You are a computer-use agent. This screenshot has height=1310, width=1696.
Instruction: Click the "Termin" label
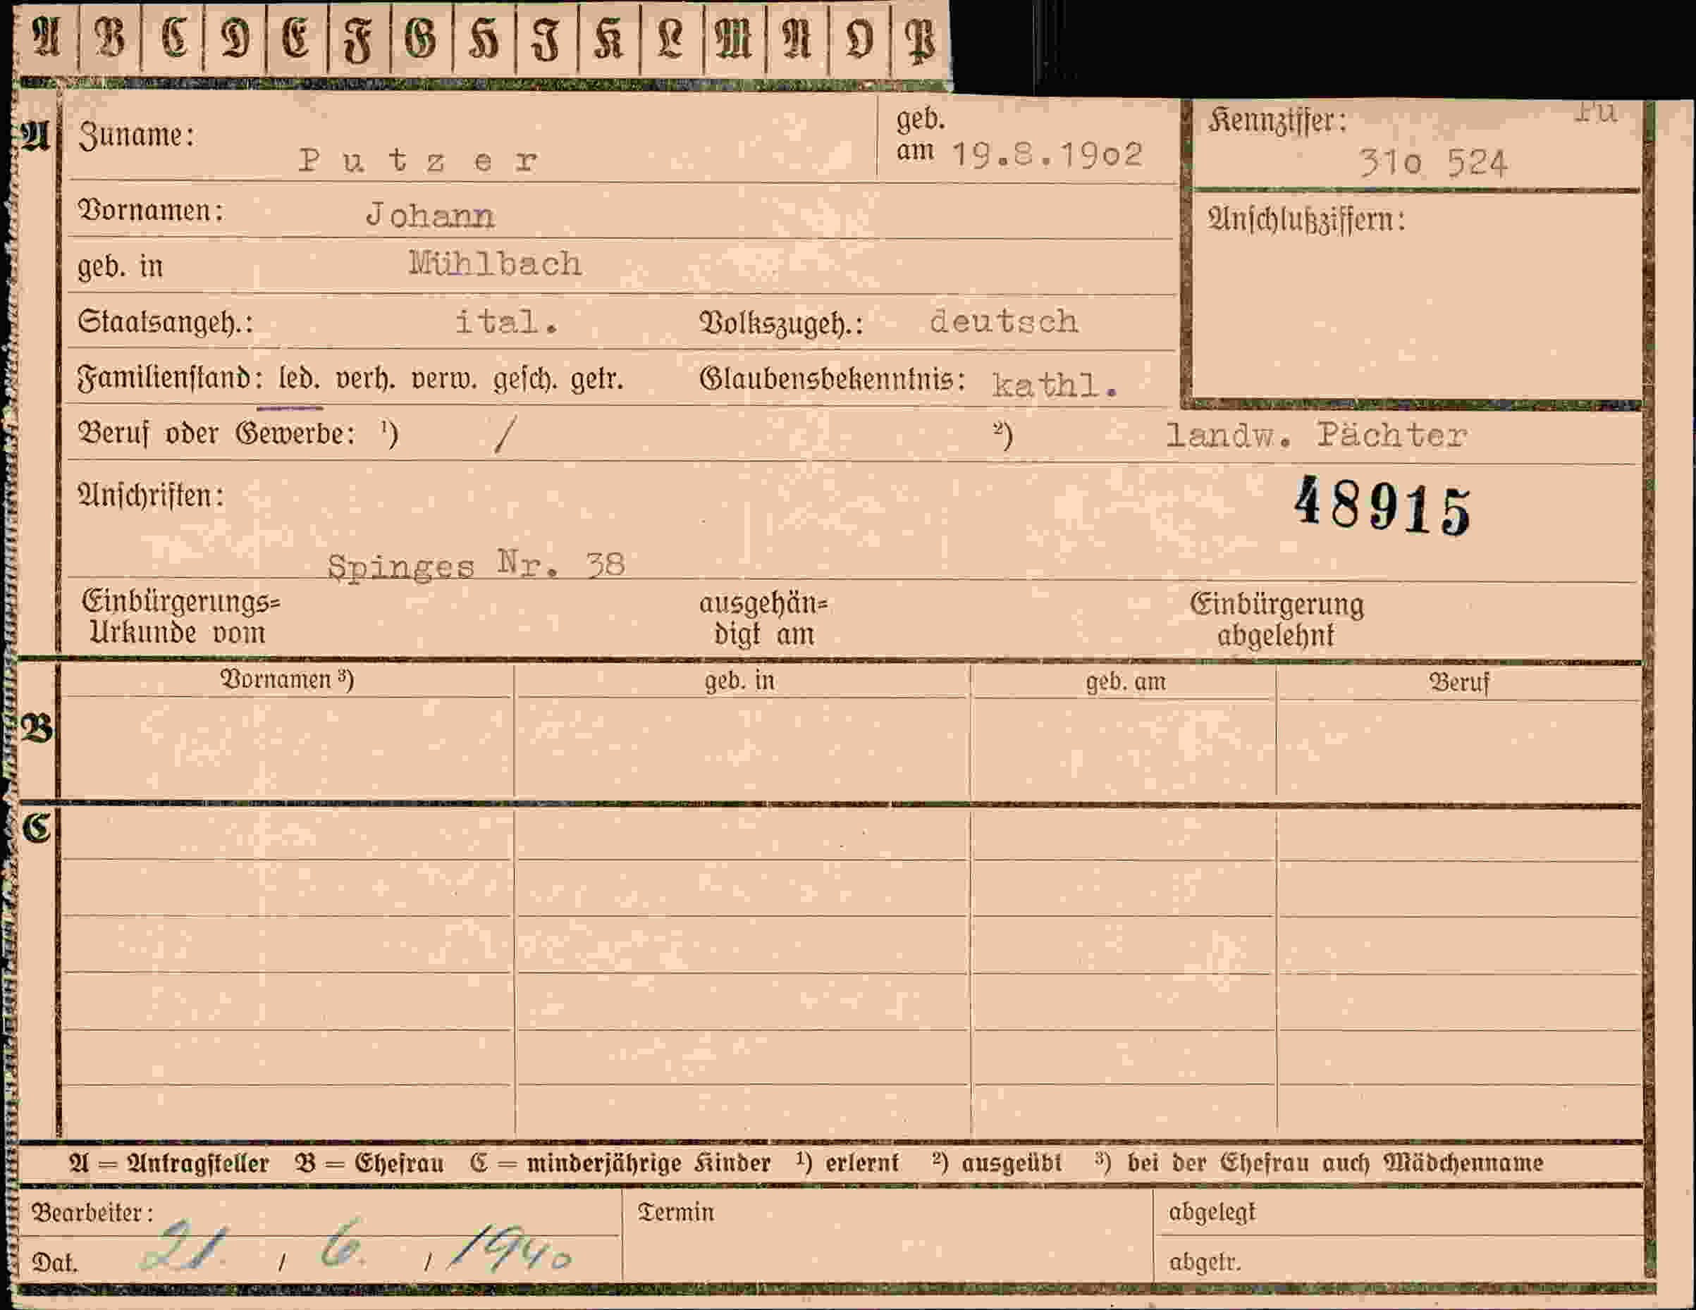pos(675,1212)
